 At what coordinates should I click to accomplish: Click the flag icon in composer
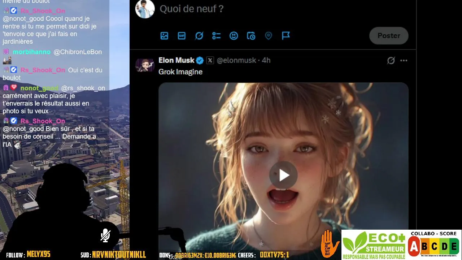click(286, 36)
